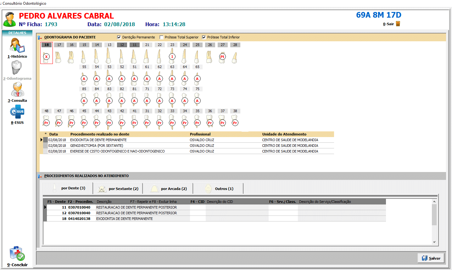Collapse Procedimentos Realizados no Atendimento section
452x270 pixels.
coord(39,176)
